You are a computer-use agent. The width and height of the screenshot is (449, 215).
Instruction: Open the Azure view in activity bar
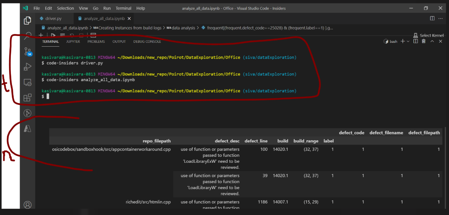pos(27,129)
